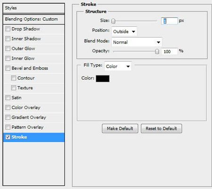Open the Outer Glow settings label
212x189 pixels.
23,48
